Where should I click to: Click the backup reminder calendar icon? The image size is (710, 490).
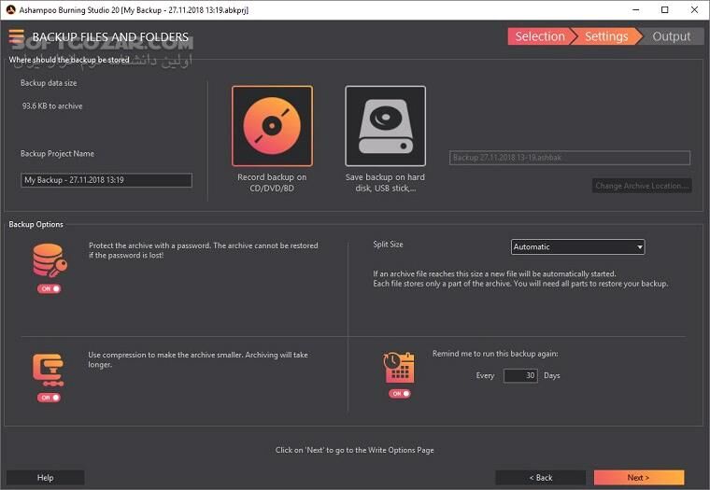[399, 368]
